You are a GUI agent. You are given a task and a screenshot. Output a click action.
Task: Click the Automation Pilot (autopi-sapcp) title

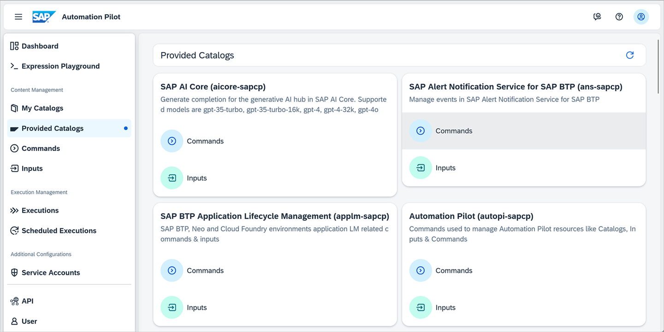click(x=471, y=216)
